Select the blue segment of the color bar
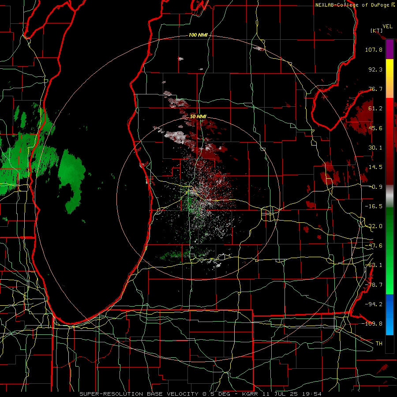Screen dimensions: 397x397 390,315
